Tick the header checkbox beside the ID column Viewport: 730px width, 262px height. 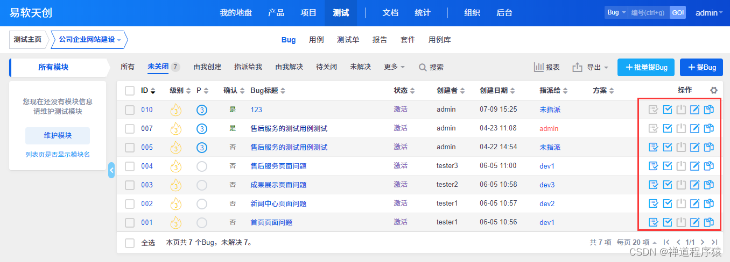tap(130, 91)
